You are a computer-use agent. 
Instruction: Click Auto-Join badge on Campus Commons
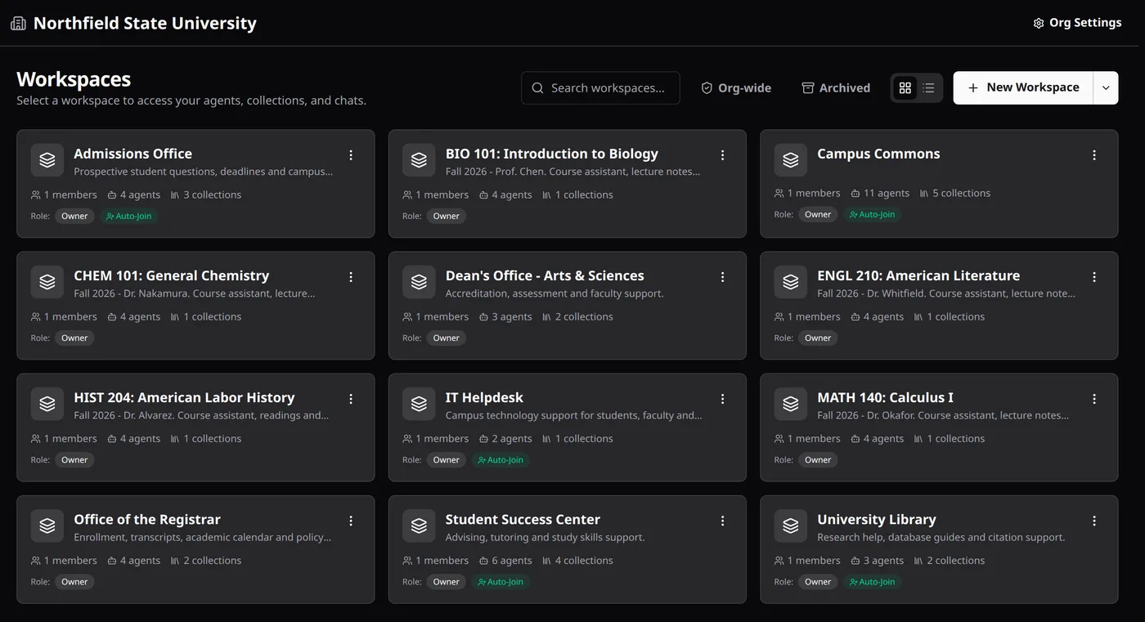pyautogui.click(x=873, y=215)
